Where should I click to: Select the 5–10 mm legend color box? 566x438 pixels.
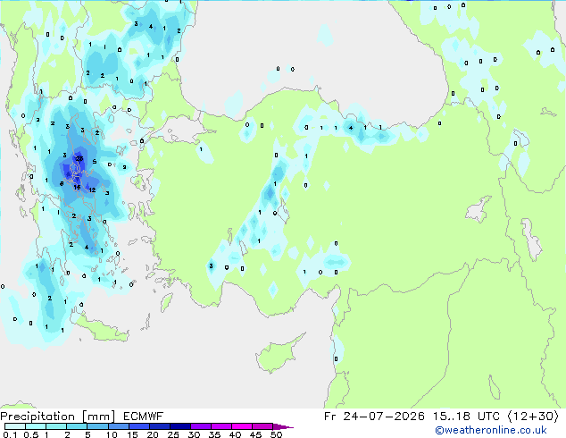[x=97, y=426]
